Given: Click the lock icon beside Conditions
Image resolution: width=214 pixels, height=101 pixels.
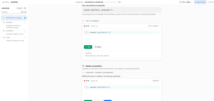Looking at the screenshot, I should 25,31.
